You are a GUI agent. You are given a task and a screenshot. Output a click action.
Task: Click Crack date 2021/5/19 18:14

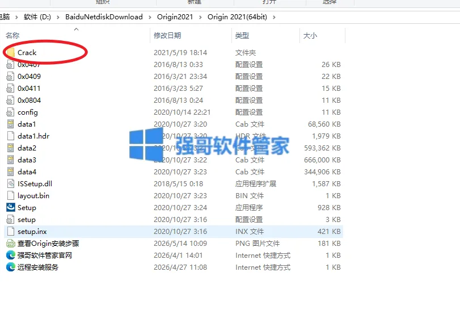[x=180, y=53]
